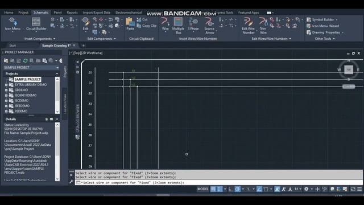Select the 3 Phase wire tool
The width and height of the screenshot is (364, 205).
[193, 24]
